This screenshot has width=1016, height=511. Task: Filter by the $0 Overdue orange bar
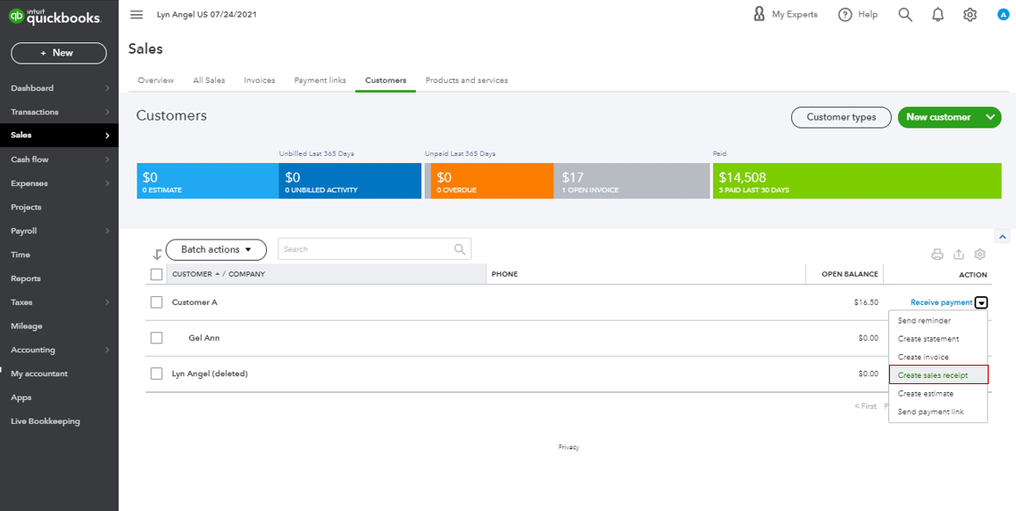(x=492, y=181)
